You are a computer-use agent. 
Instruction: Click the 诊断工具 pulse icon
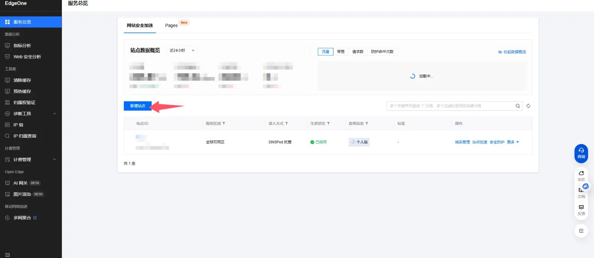click(x=7, y=114)
